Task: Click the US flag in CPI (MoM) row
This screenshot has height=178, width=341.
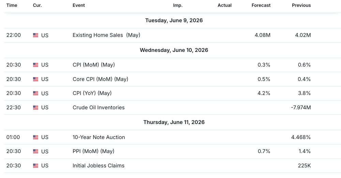Action: (x=36, y=65)
